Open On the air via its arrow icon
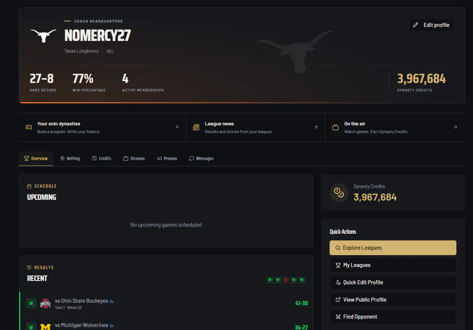The width and height of the screenshot is (473, 330). pyautogui.click(x=455, y=127)
